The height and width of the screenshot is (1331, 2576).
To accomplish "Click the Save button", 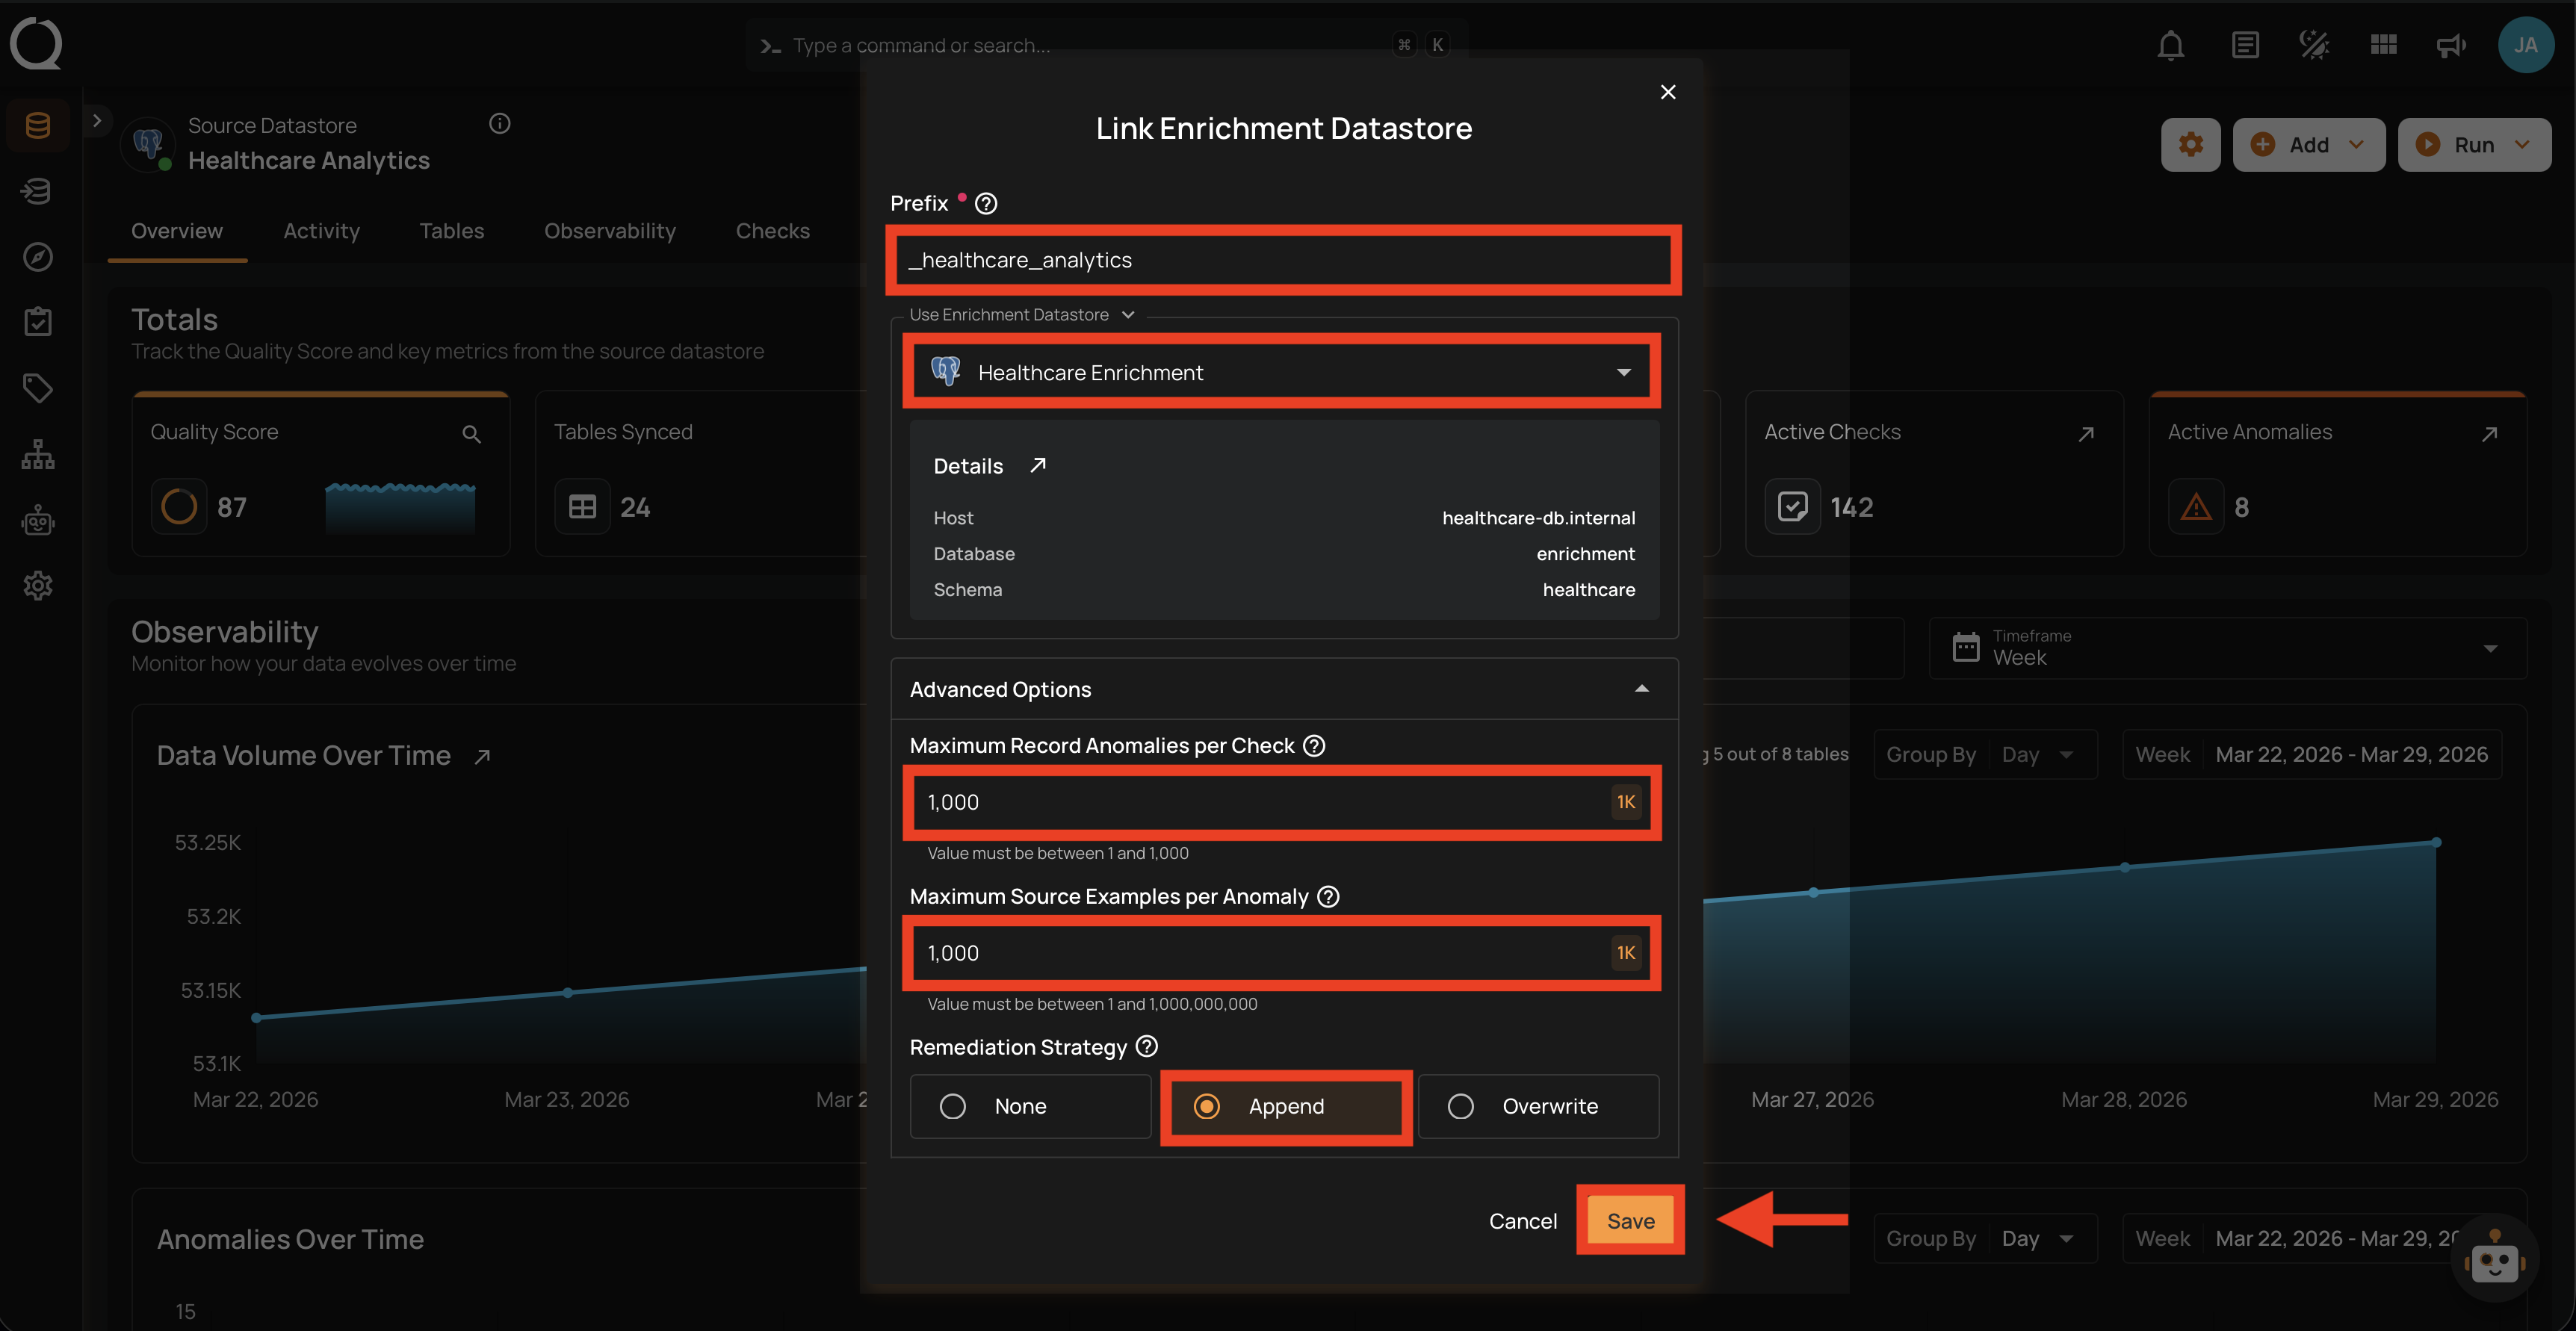I will coord(1630,1220).
